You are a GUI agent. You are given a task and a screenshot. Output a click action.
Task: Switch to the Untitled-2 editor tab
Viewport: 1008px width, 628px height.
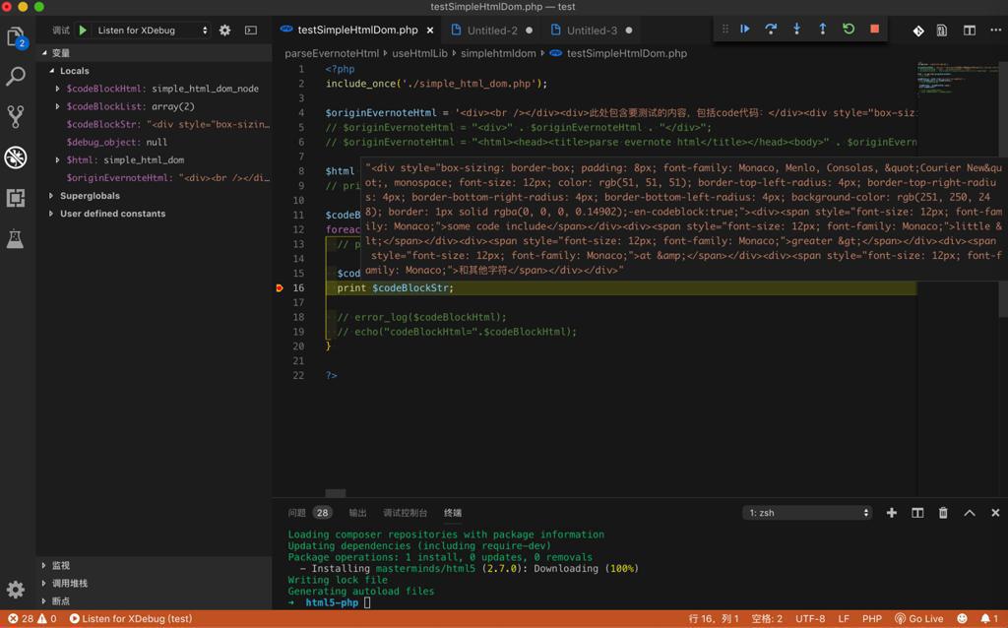click(491, 31)
